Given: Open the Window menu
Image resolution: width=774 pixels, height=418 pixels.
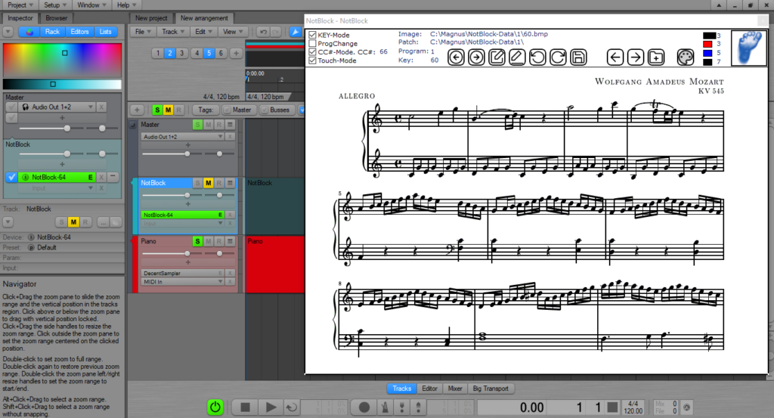Looking at the screenshot, I should pyautogui.click(x=91, y=5).
